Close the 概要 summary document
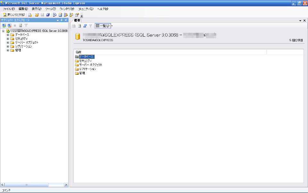This screenshot has height=193, width=308. pyautogui.click(x=304, y=21)
